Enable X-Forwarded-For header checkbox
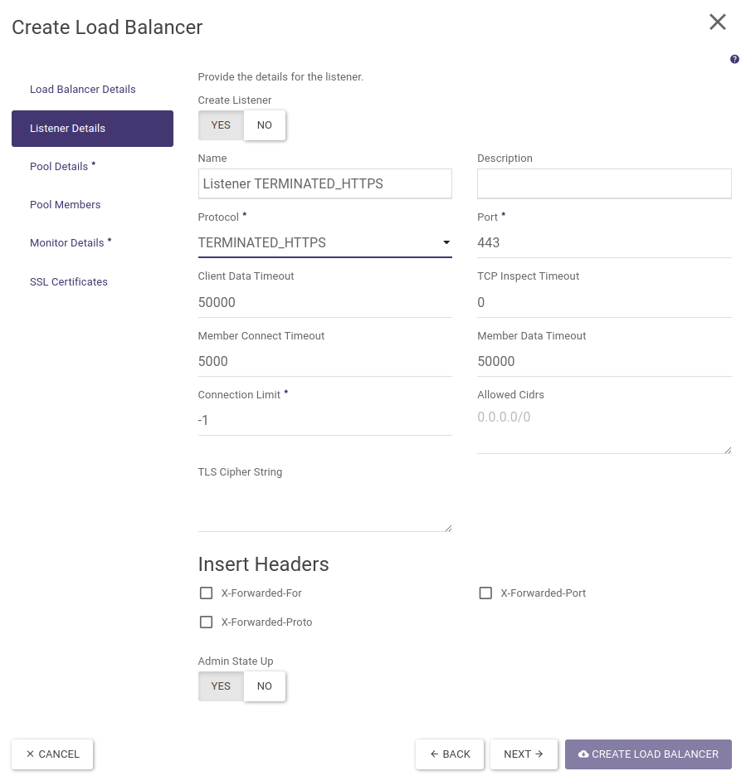 [x=207, y=593]
